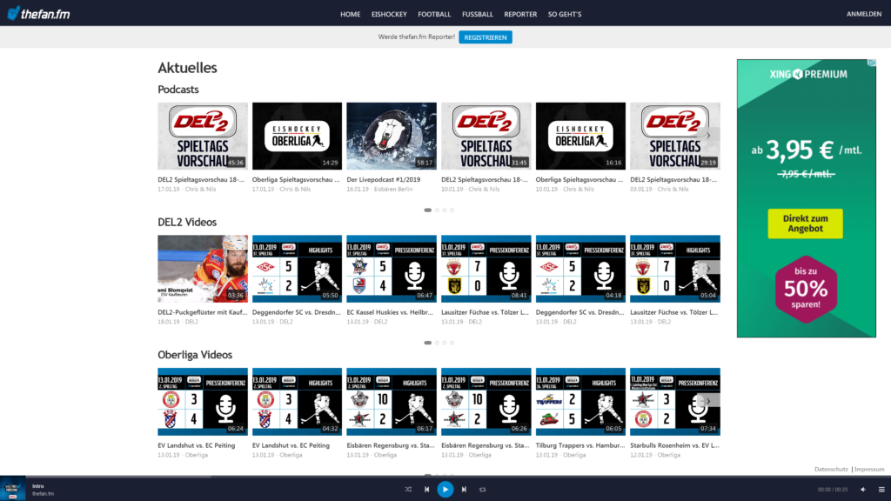Open the 14:29 Oberliga Spieltagsvorschau podcast thumbnail
The image size is (891, 501).
pos(298,136)
